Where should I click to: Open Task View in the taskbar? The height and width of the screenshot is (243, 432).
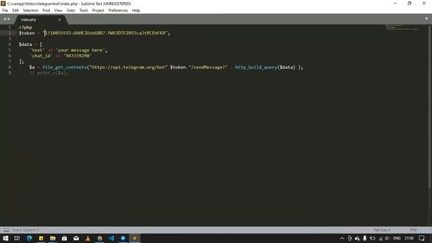coord(17,238)
